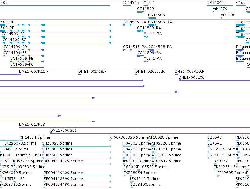Click the CG11899-PA label

point(149,53)
